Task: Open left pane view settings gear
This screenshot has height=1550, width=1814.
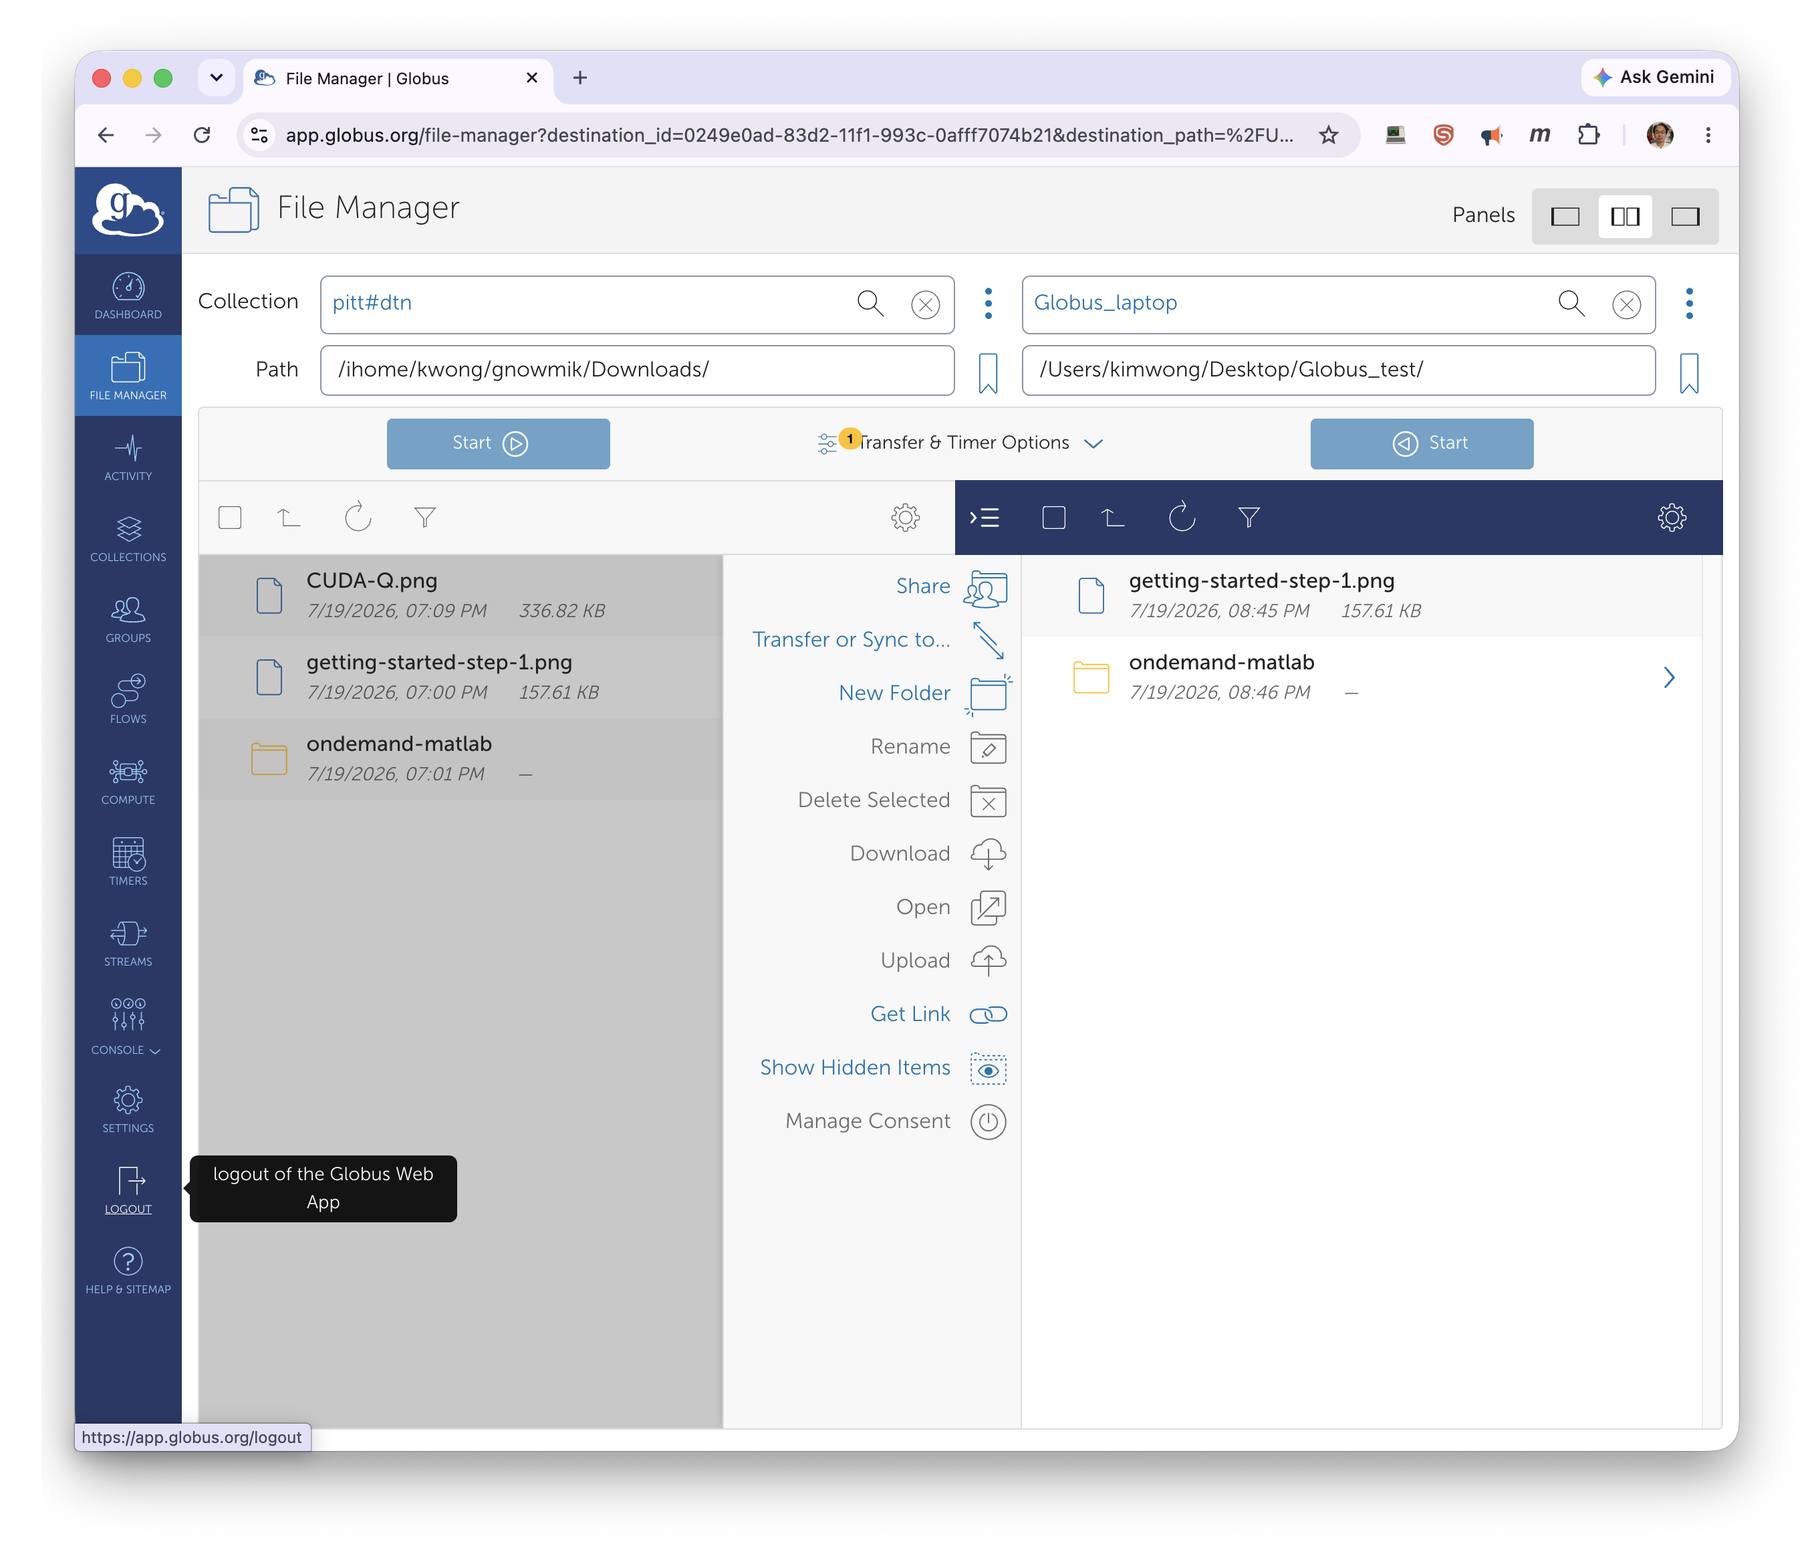Action: pyautogui.click(x=905, y=518)
